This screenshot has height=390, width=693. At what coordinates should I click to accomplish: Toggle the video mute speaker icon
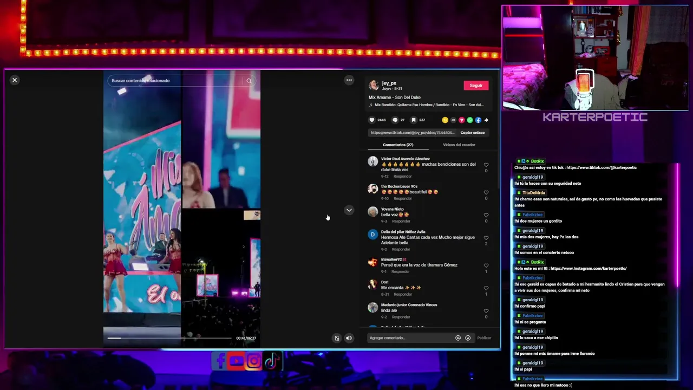click(349, 339)
